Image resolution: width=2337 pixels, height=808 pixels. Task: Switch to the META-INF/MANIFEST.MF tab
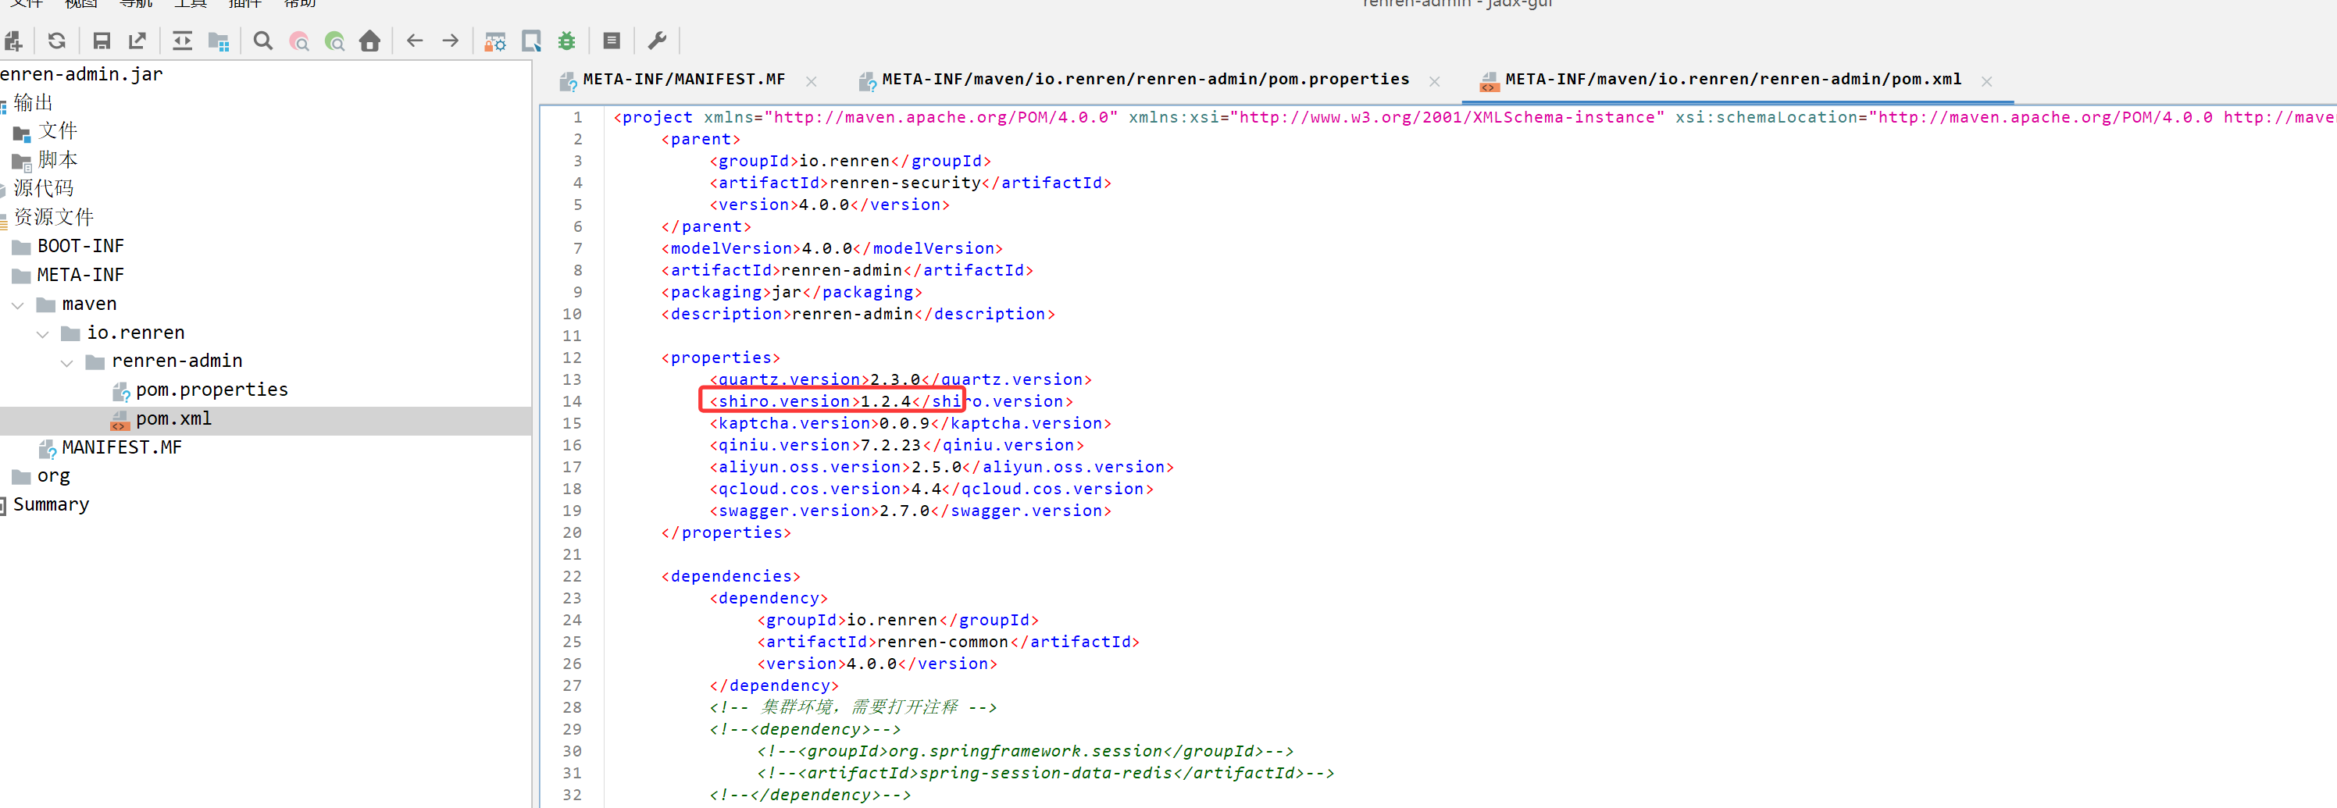(684, 80)
